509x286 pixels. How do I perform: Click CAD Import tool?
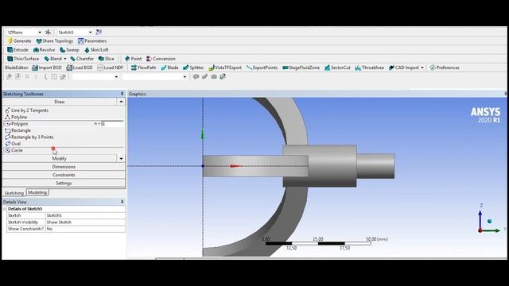pyautogui.click(x=404, y=68)
